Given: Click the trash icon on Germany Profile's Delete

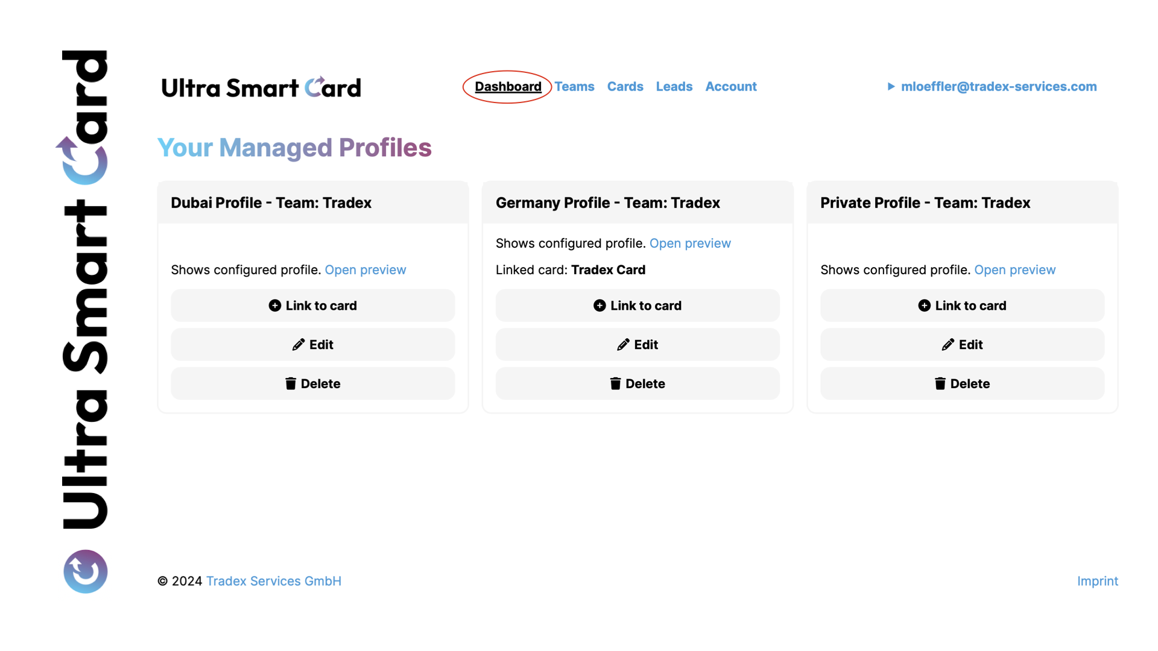Looking at the screenshot, I should click(x=615, y=384).
